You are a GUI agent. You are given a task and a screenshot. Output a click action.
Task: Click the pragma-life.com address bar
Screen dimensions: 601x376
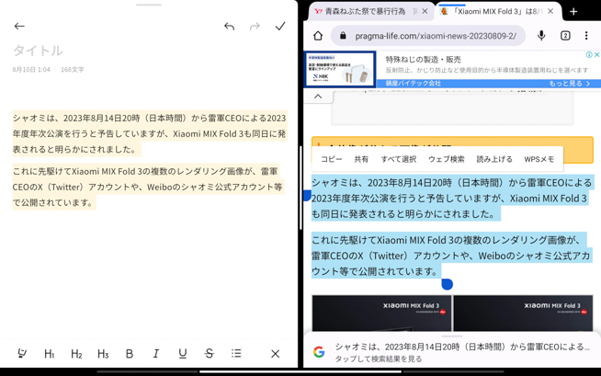click(x=427, y=36)
